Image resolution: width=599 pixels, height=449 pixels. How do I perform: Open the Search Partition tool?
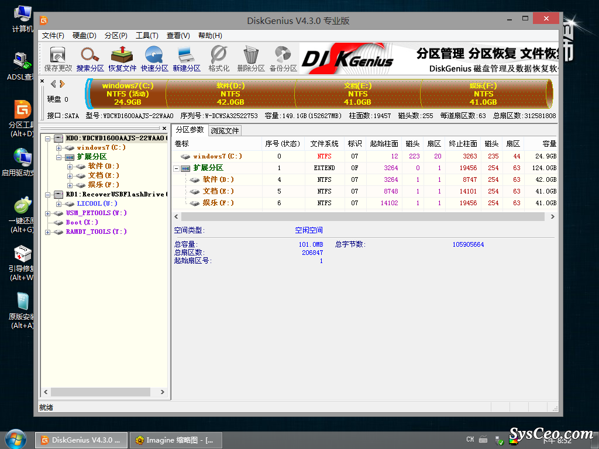90,59
